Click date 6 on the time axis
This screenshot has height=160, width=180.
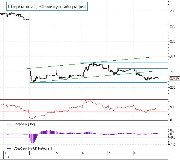83,153
